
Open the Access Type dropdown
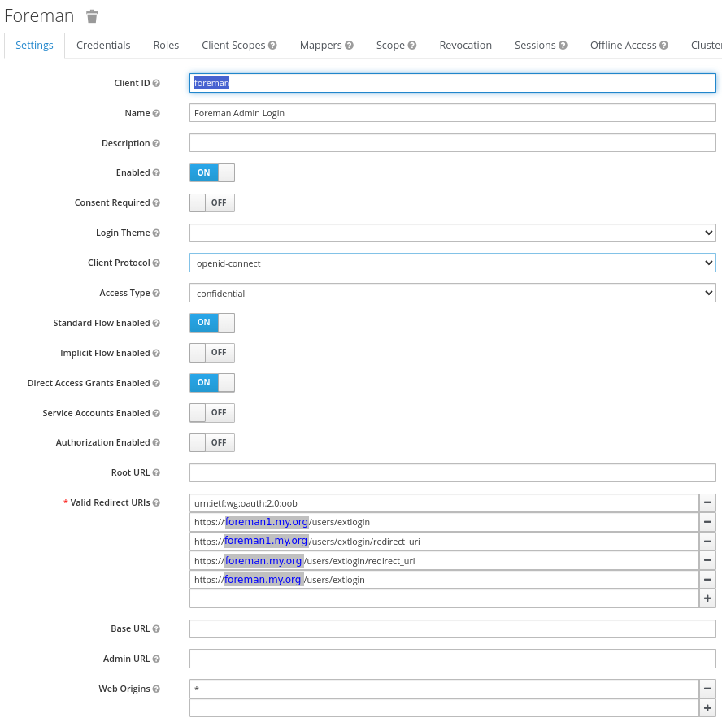[453, 293]
